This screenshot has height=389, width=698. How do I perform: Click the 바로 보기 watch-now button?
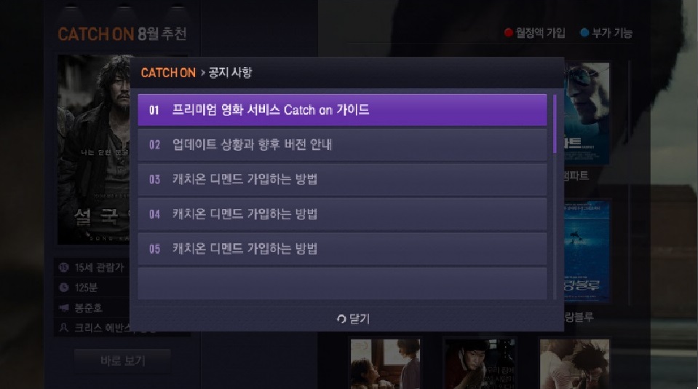coord(122,361)
